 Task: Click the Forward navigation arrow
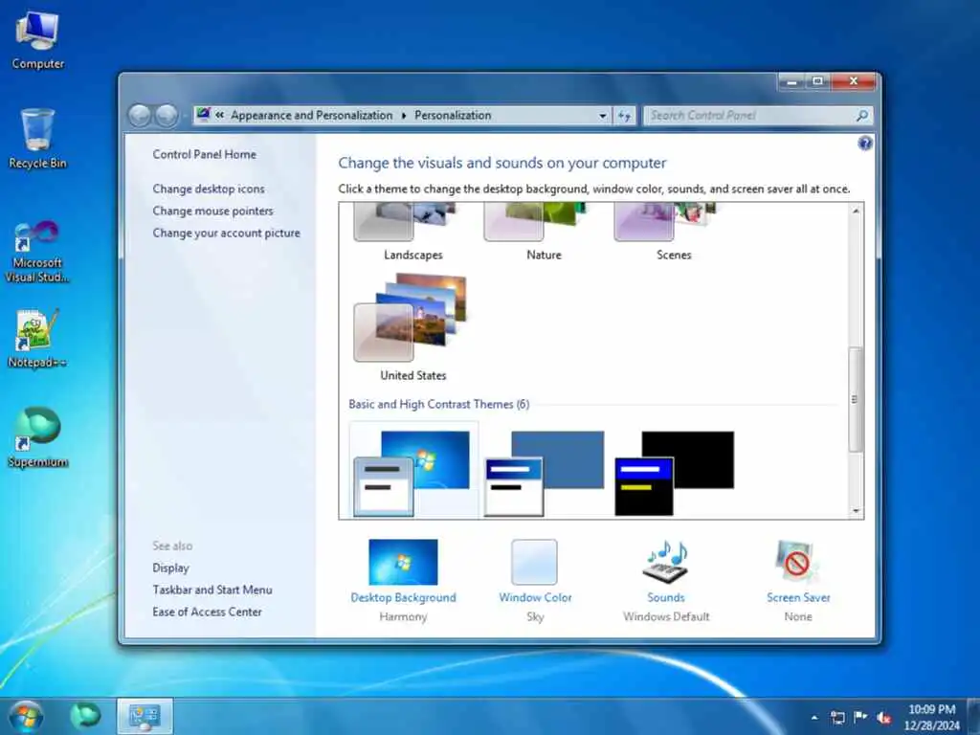pyautogui.click(x=167, y=115)
